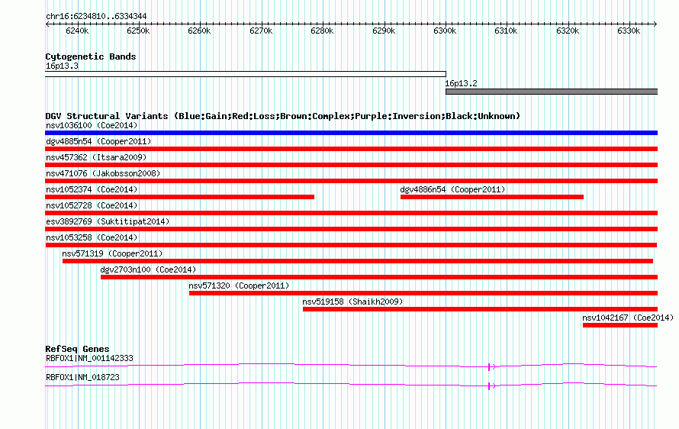Click the 6250k ruler tick label
Viewport: 679px width, 429px height.
point(138,31)
